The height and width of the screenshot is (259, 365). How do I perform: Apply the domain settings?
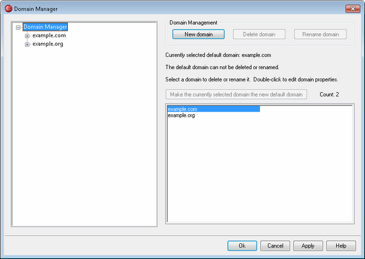308,246
